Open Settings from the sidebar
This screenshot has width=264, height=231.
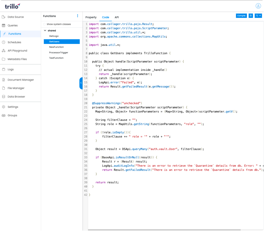point(13,107)
